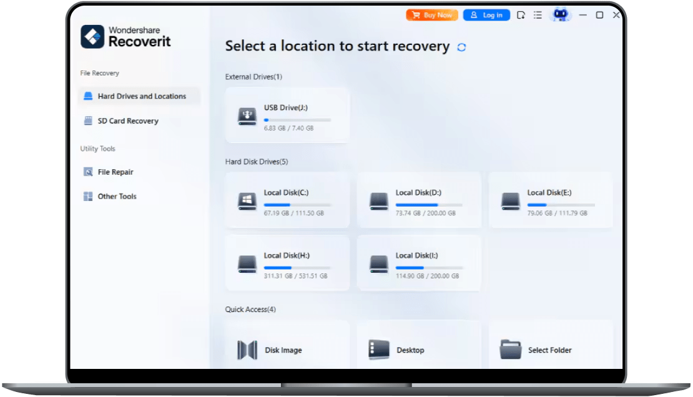Click Local Disk(C:) label
The height and width of the screenshot is (397, 693).
click(287, 192)
